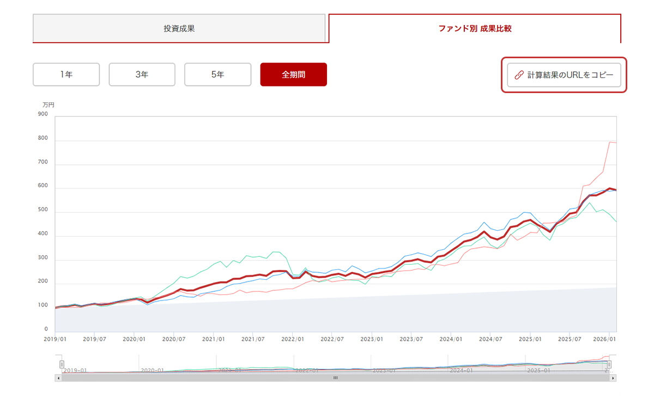Select the 1年 period button
This screenshot has height=399, width=654.
click(66, 75)
